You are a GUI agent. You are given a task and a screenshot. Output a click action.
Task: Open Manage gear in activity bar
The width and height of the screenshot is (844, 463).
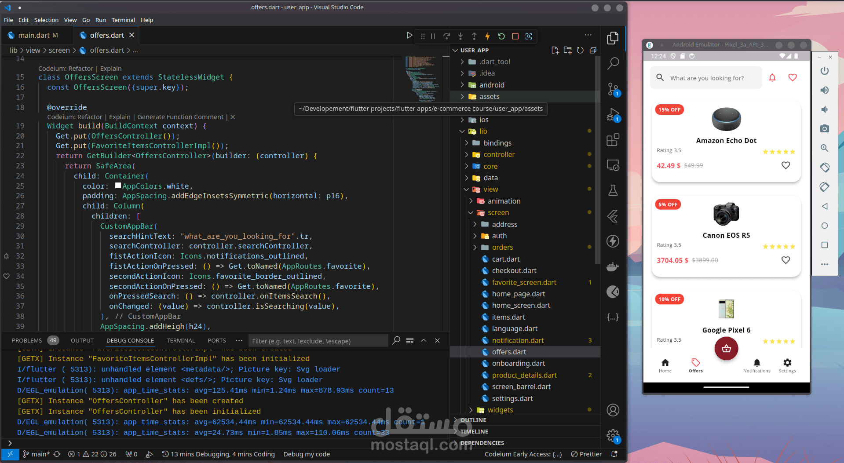[613, 436]
